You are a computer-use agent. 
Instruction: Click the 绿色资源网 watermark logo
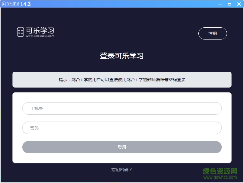coord(220,171)
